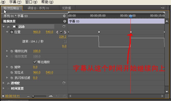Switch to the 元数据 tab

[66, 8]
